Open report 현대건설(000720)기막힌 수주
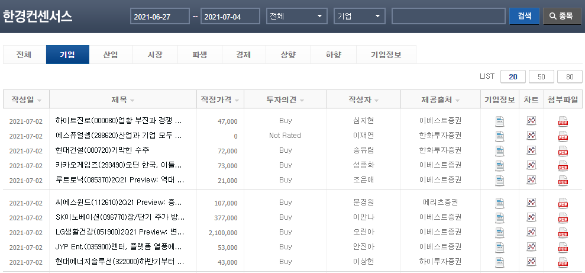 tap(102, 150)
